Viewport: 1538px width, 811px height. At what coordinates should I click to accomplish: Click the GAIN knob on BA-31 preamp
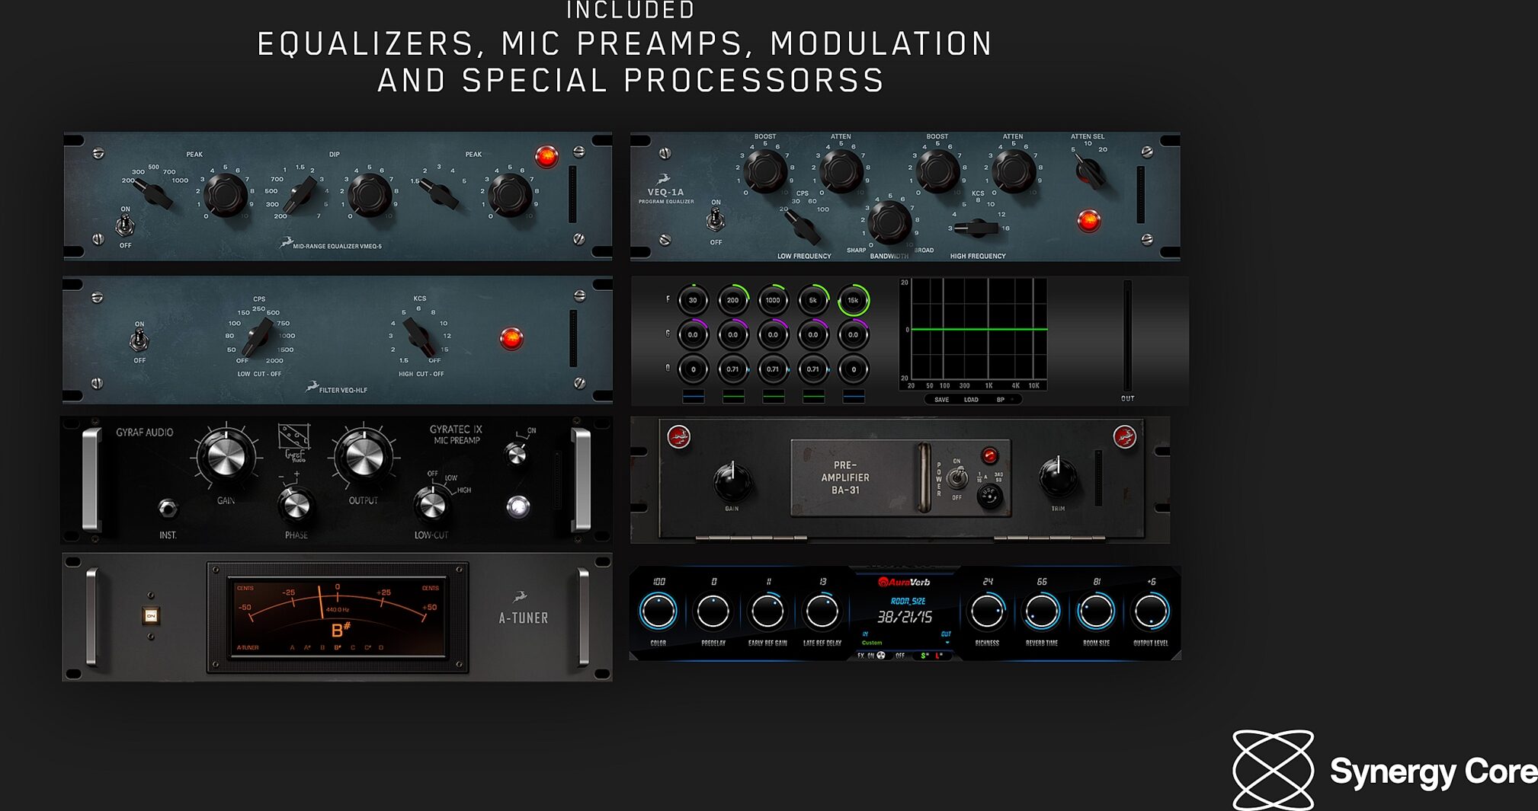(x=732, y=481)
